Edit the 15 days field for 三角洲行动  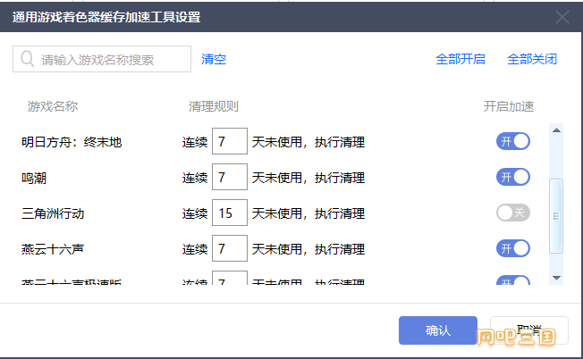click(x=230, y=213)
